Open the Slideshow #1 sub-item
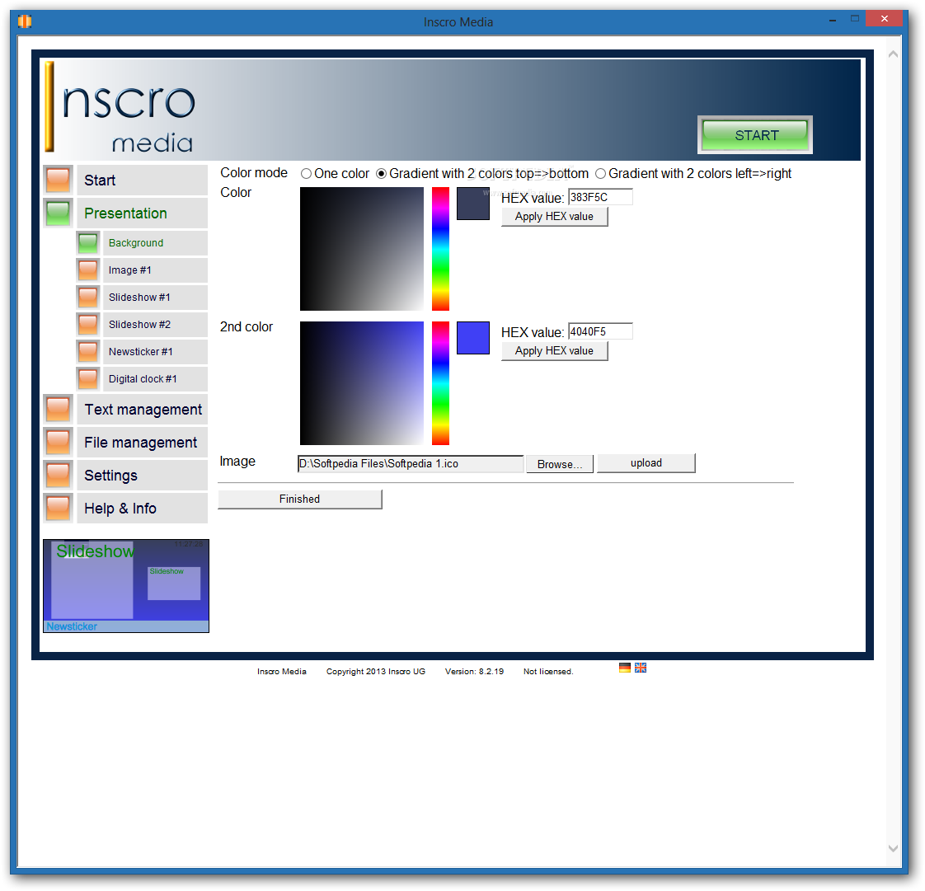Image resolution: width=925 pixels, height=891 pixels. coord(156,298)
